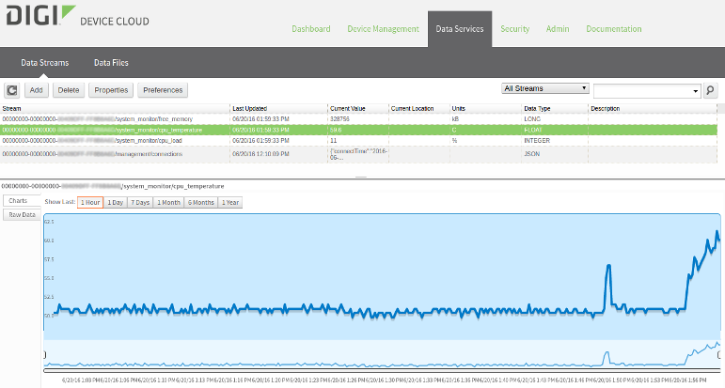This screenshot has height=388, width=725.
Task: Click the Current Location column header
Action: 419,109
